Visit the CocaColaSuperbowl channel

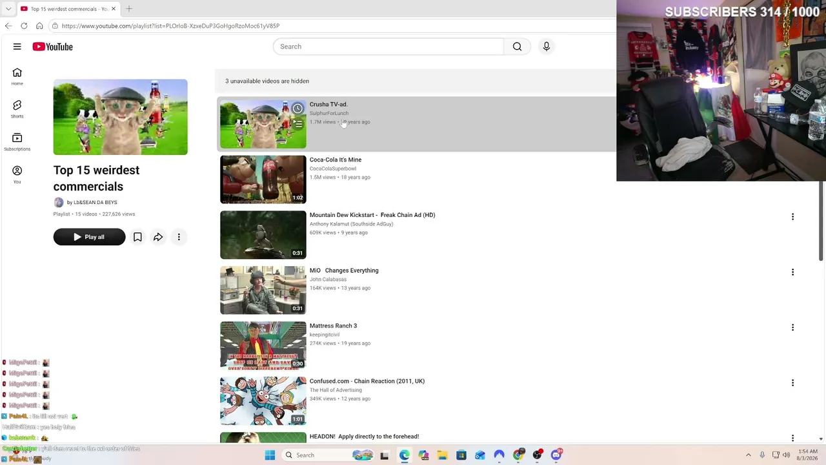[x=333, y=169]
